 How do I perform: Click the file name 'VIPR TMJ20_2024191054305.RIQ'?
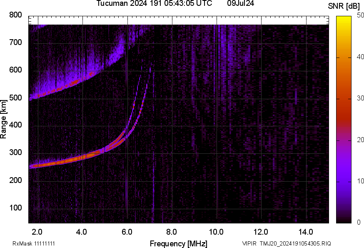(287, 243)
